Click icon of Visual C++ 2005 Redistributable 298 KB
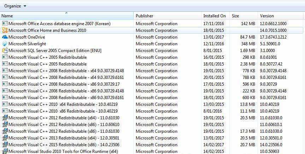 [5, 57]
